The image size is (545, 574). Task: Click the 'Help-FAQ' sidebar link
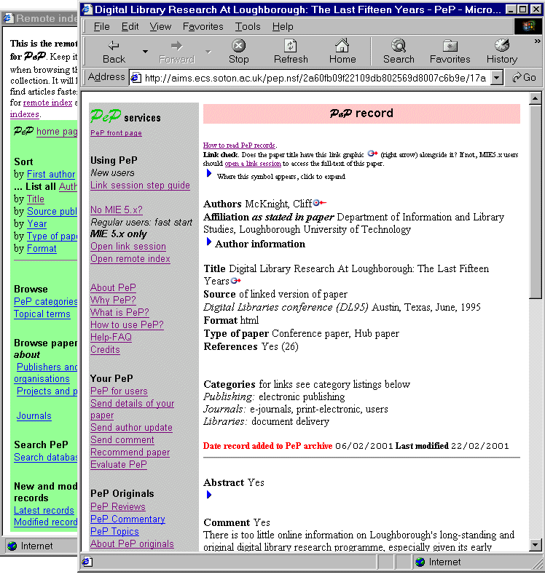(x=111, y=338)
